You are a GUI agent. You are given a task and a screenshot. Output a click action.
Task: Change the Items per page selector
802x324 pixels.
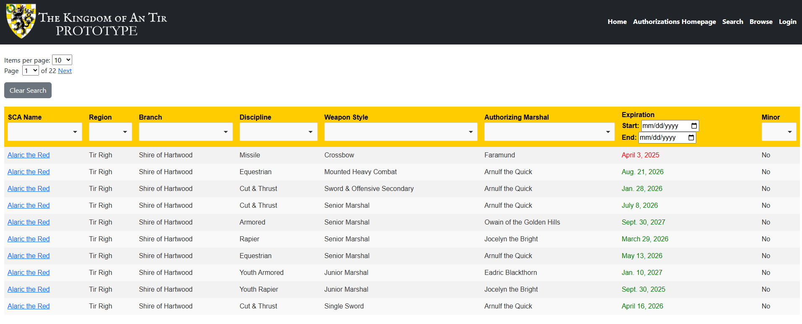(x=62, y=60)
